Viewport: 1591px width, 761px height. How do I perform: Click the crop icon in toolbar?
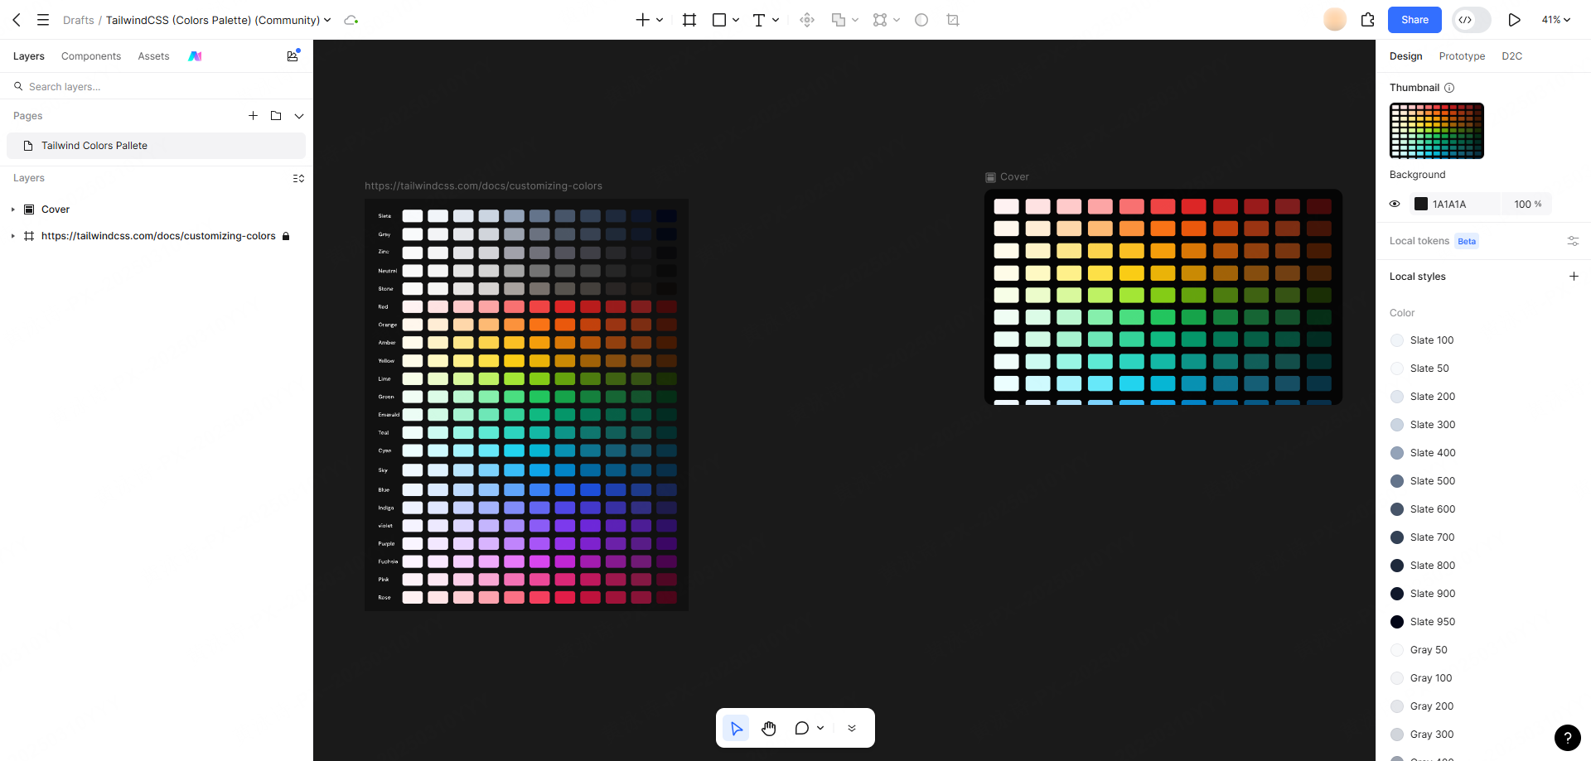(x=953, y=20)
